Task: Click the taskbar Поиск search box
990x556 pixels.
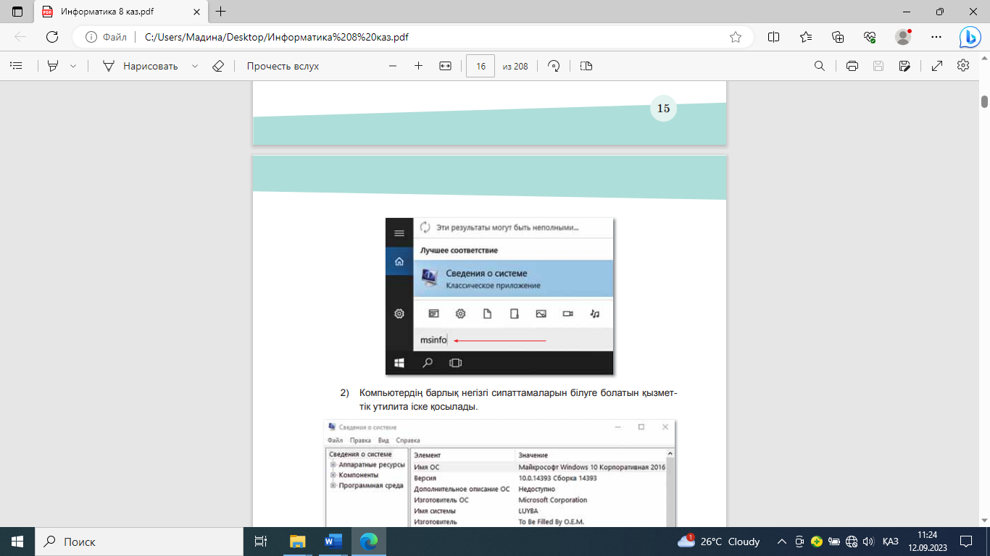Action: (x=138, y=542)
